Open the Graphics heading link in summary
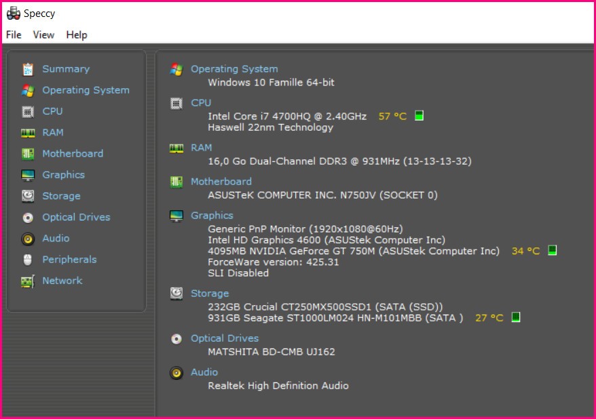The height and width of the screenshot is (419, 596). click(x=212, y=215)
